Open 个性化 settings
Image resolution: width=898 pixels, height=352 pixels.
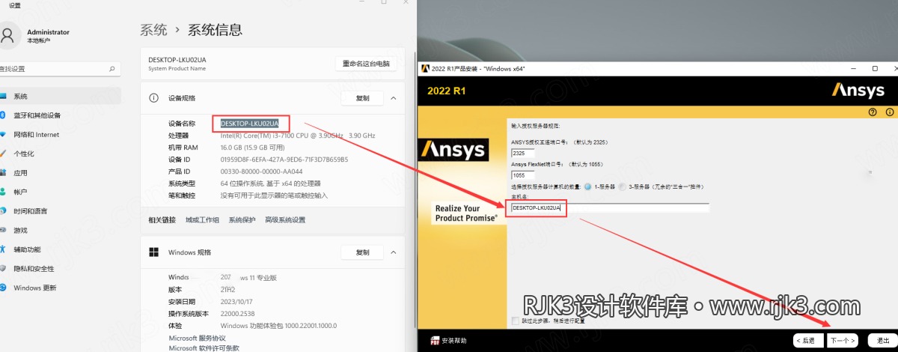coord(60,154)
